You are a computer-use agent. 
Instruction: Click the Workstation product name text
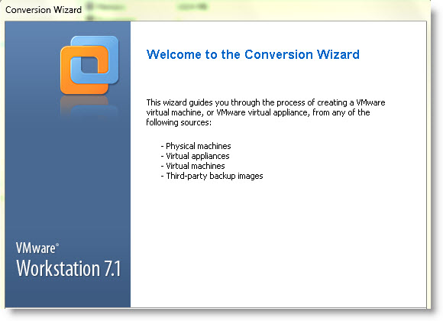(58, 268)
